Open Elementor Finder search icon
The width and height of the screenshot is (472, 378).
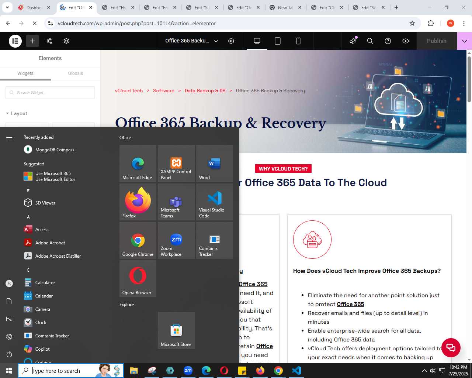pos(370,41)
